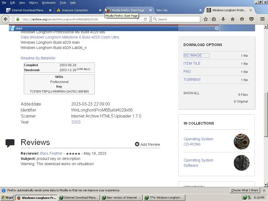View the green padlock security details
The height and width of the screenshot is (201, 268).
pos(18,19)
